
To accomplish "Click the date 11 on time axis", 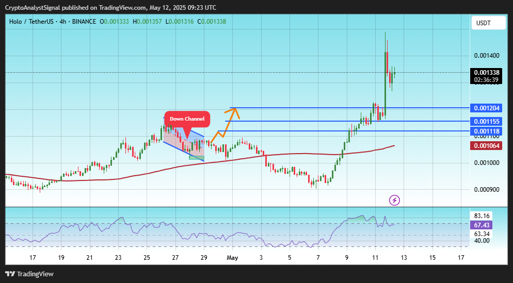I will [x=375, y=258].
